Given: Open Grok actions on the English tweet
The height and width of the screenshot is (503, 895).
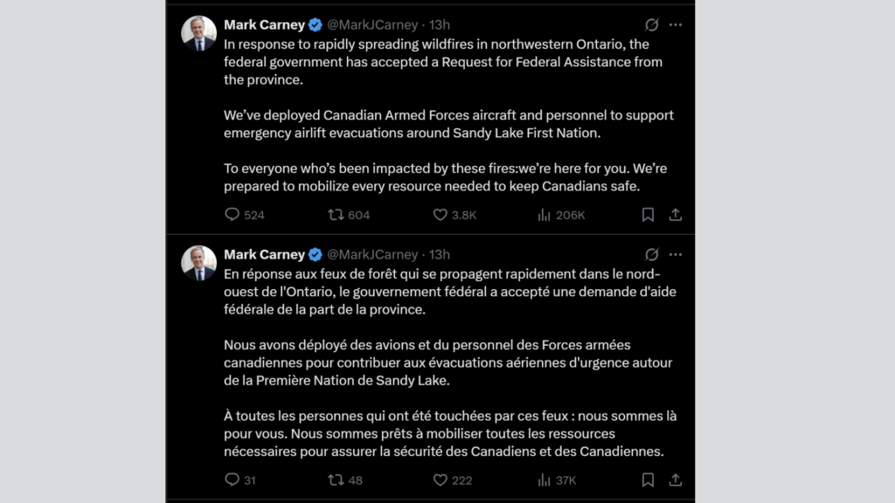Looking at the screenshot, I should click(x=651, y=25).
